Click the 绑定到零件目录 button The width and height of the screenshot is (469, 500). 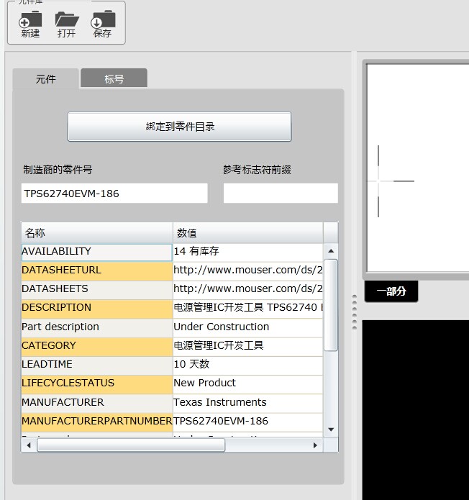tap(180, 127)
